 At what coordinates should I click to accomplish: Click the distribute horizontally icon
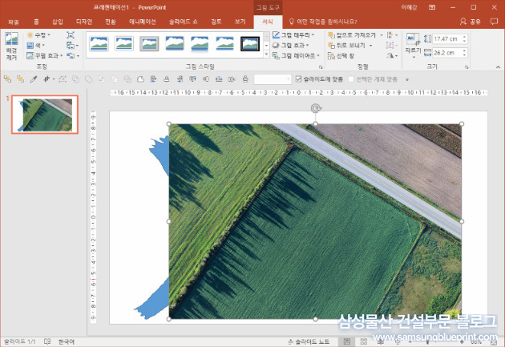click(232, 79)
